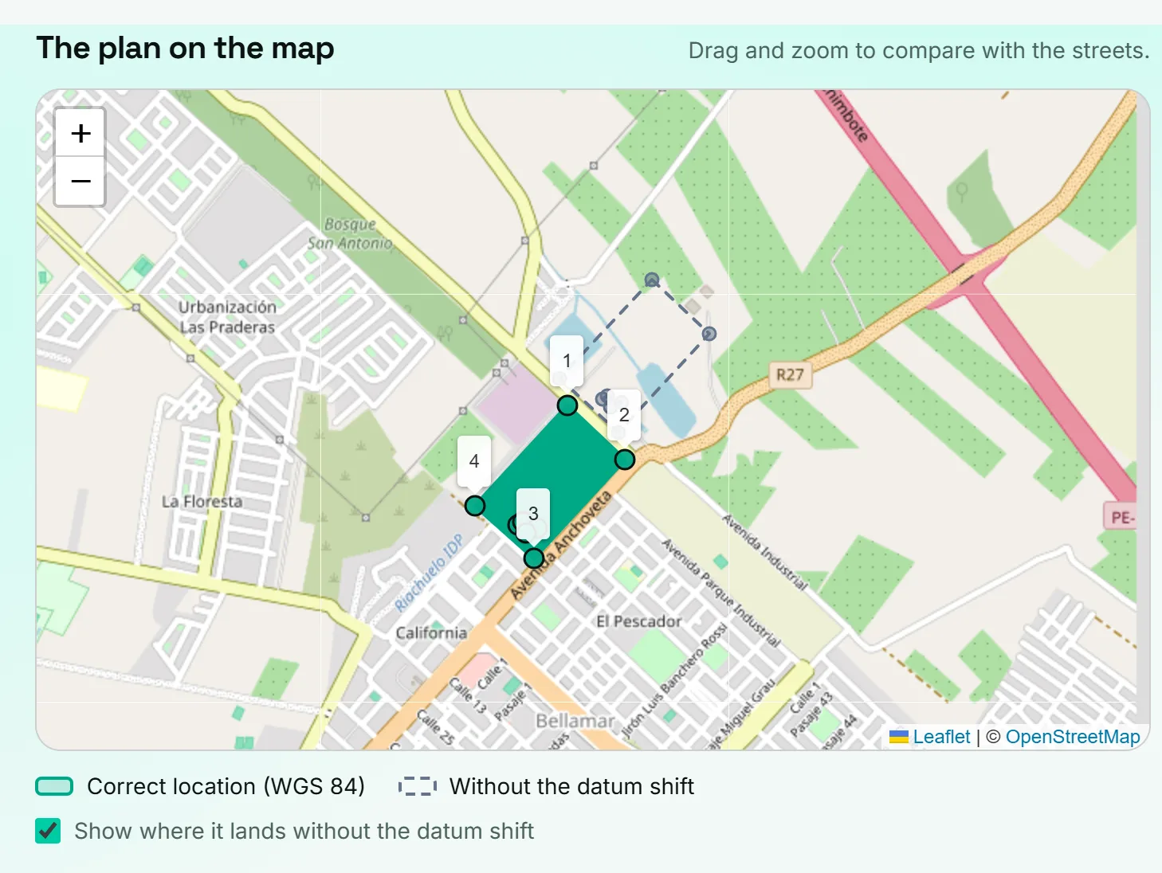1162x873 pixels.
Task: Click the 'Urbanización Las Praderas' map label
Action: [227, 317]
